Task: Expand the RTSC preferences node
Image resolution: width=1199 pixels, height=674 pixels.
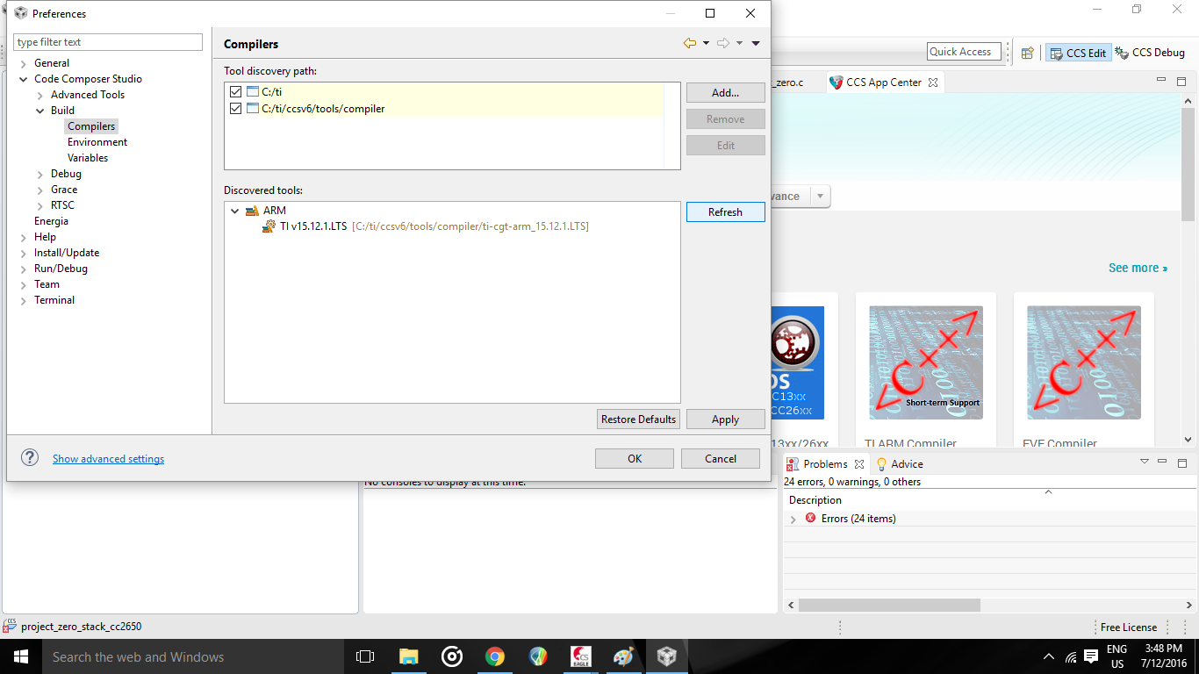Action: coord(40,205)
